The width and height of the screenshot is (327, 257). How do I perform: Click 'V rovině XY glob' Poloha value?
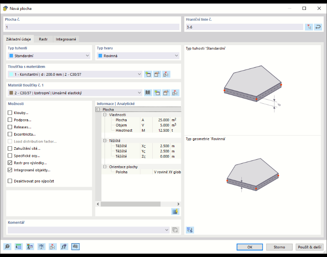click(x=167, y=172)
